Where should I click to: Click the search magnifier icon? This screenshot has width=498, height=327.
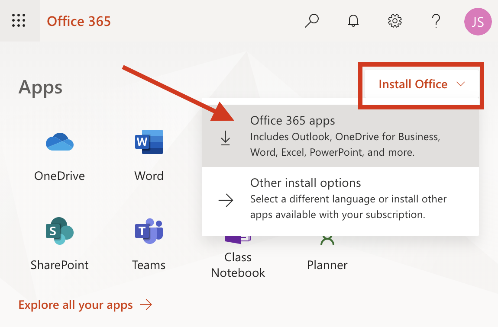pos(312,21)
